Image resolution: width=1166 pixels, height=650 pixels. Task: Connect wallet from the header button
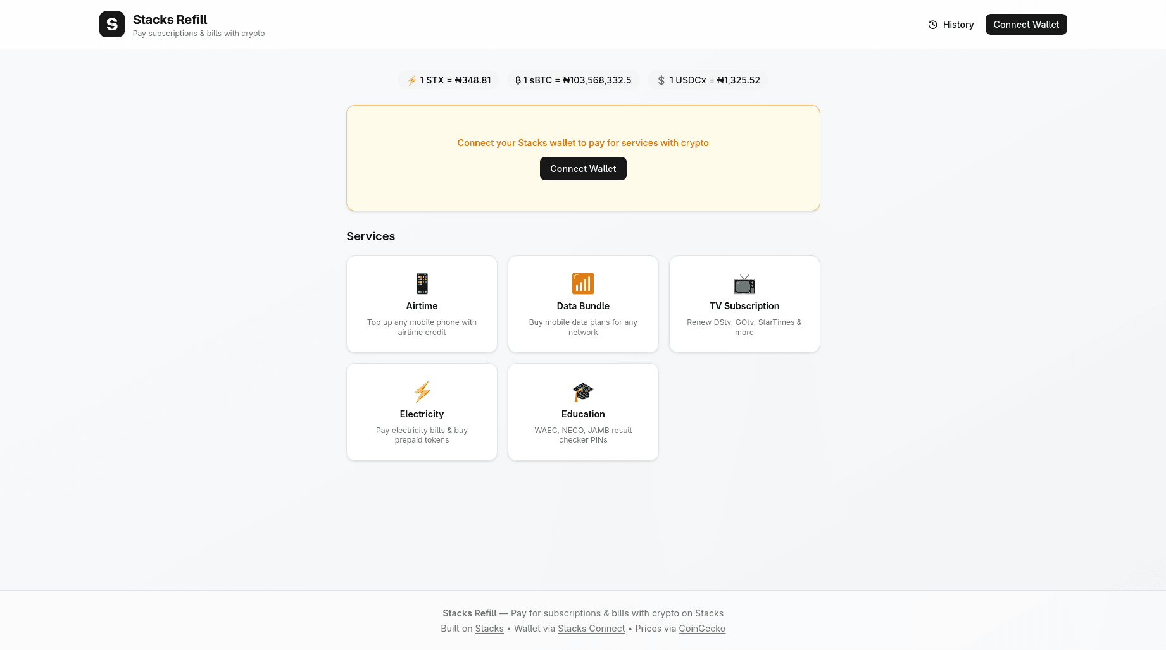1026,25
